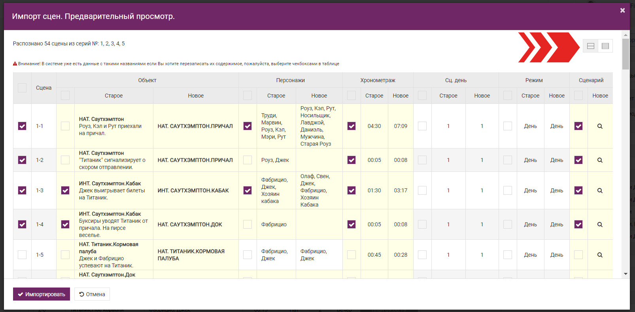Screen dimensions: 635x312
Task: Open script preview magnifier for scene 1-1
Action: 600,126
